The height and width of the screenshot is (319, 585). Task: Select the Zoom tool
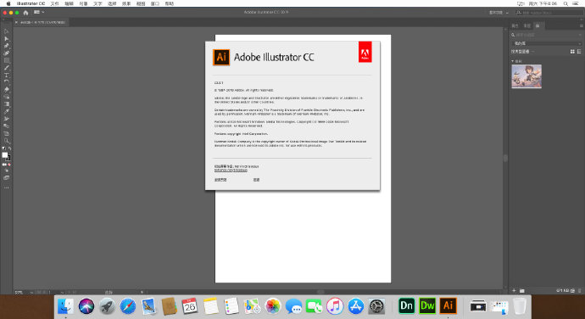click(6, 141)
